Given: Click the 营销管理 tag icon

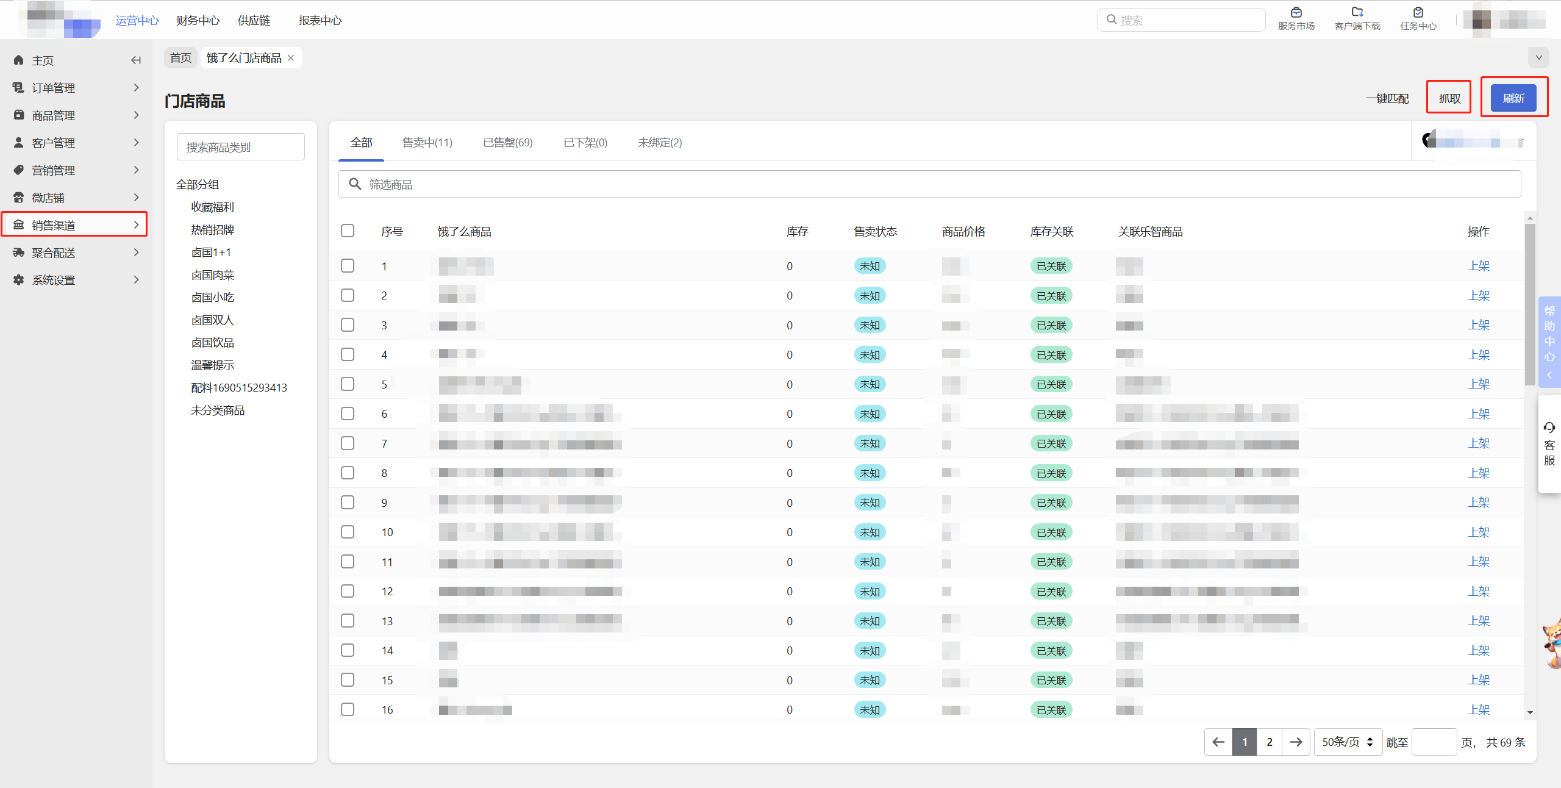Looking at the screenshot, I should pyautogui.click(x=19, y=170).
